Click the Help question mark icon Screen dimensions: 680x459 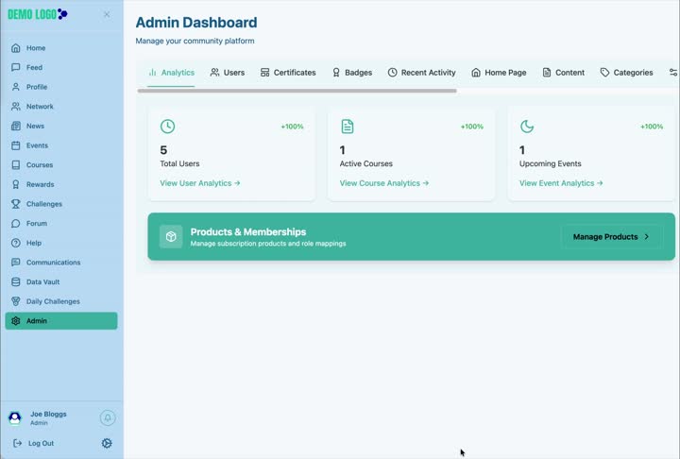[x=16, y=244]
